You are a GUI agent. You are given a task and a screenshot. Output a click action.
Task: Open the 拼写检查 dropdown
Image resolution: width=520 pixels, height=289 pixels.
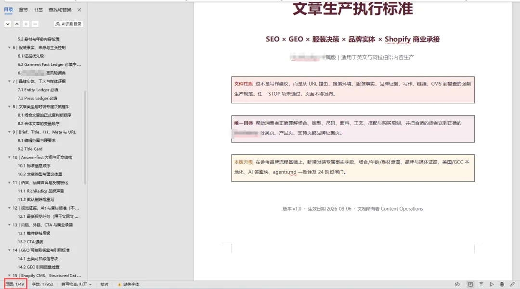pos(76,284)
